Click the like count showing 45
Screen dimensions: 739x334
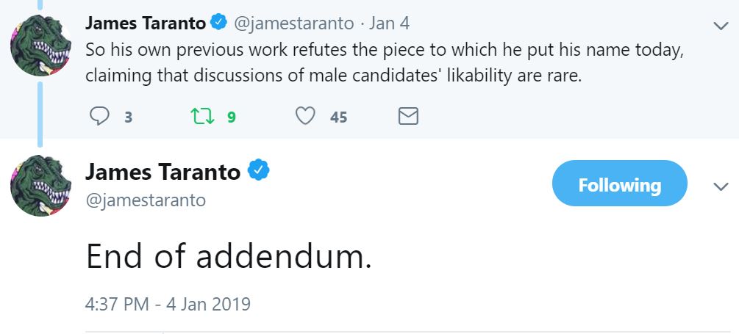pos(338,117)
